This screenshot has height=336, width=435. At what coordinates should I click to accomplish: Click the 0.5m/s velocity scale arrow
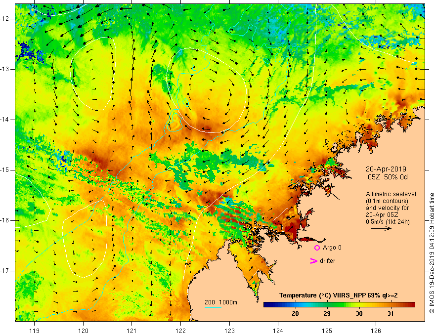(381, 228)
